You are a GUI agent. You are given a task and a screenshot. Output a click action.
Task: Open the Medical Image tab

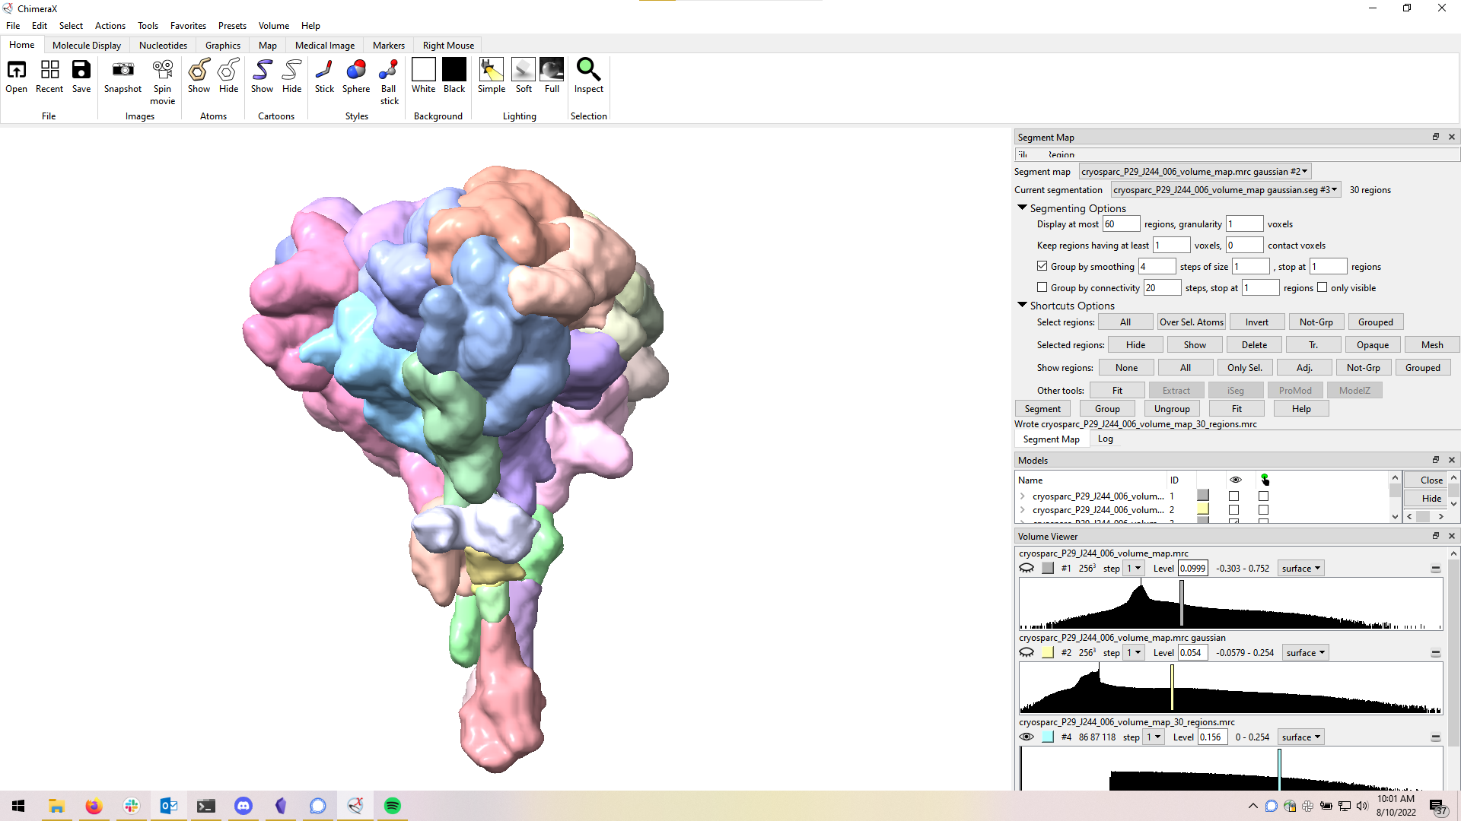click(x=325, y=45)
